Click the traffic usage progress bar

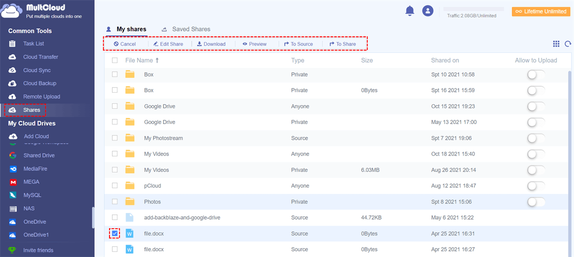pyautogui.click(x=474, y=9)
